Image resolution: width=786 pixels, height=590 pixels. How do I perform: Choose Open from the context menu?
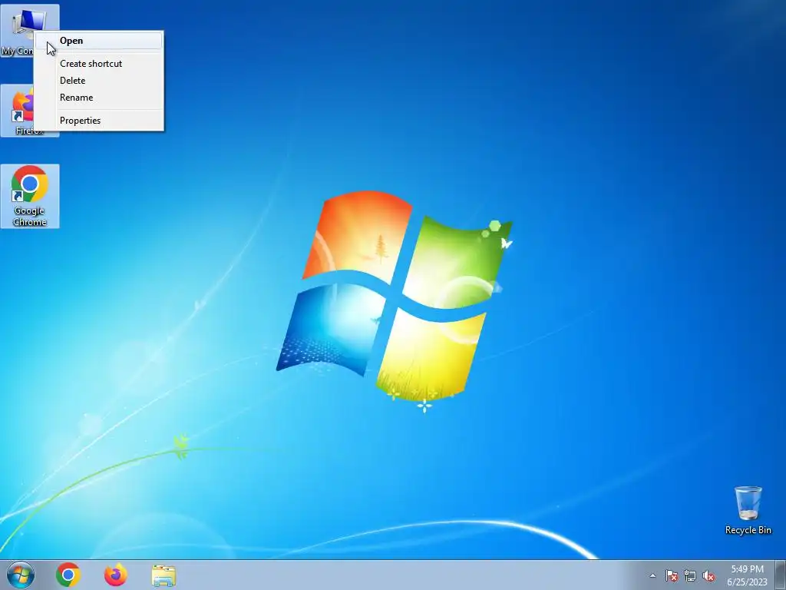click(99, 41)
